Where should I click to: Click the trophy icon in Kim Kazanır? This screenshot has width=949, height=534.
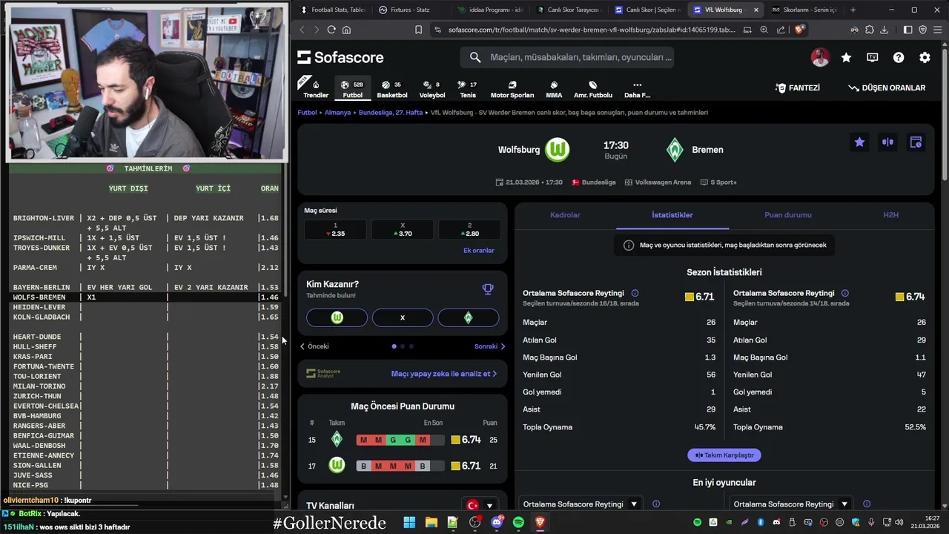click(488, 289)
